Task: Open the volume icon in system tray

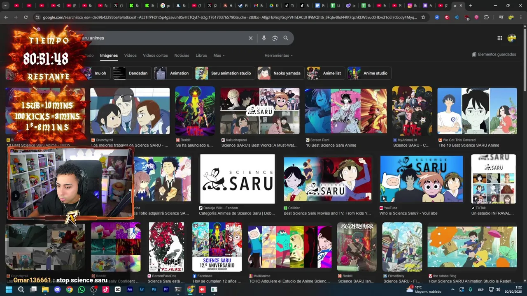Action: click(x=498, y=289)
